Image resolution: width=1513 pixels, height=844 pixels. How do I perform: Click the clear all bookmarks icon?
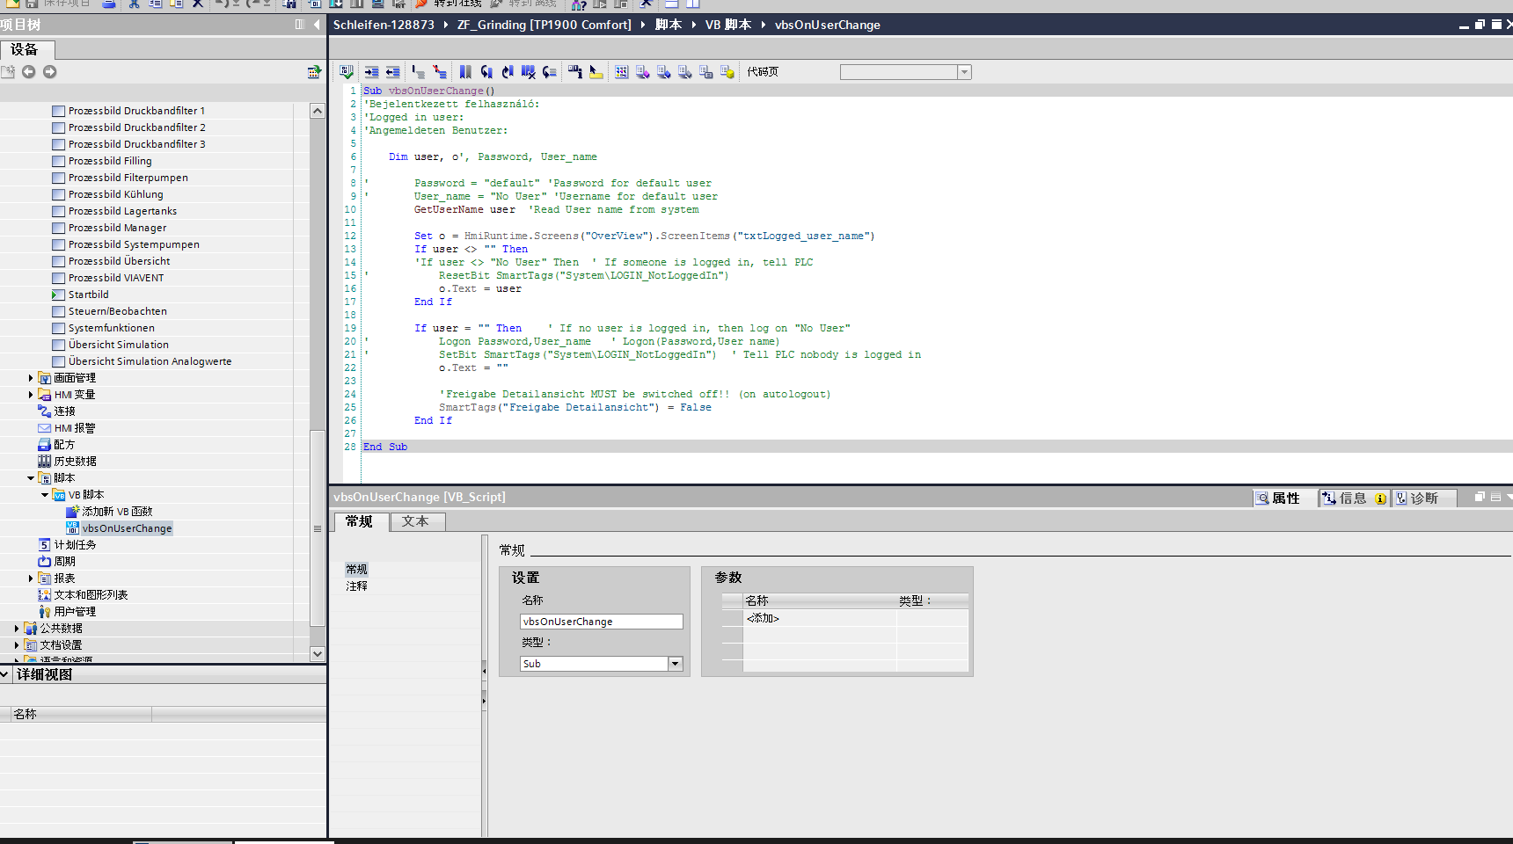pos(529,72)
